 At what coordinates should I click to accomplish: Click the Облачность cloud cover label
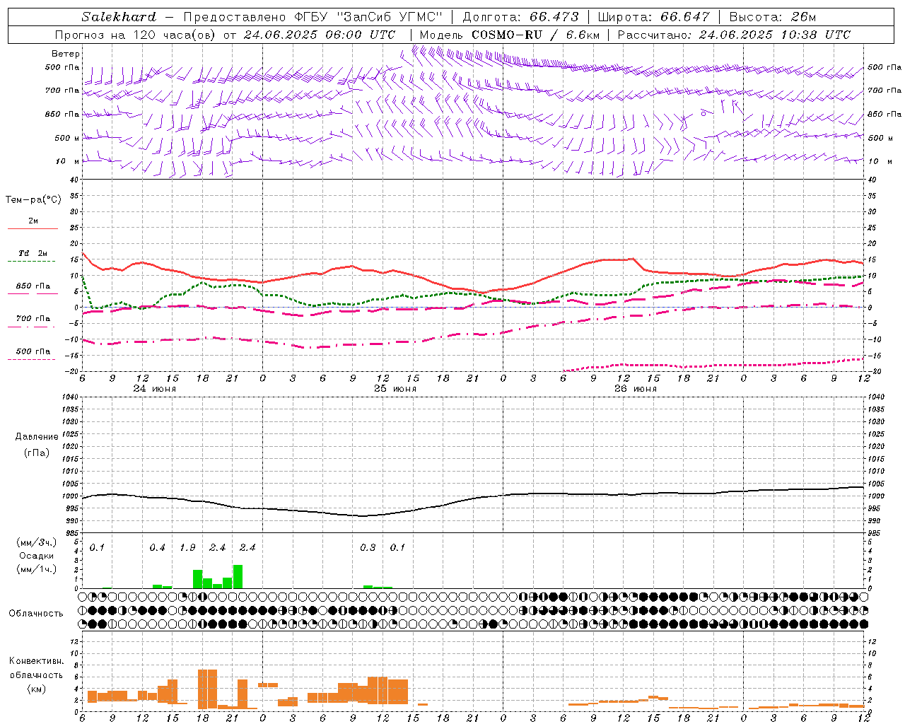coord(36,613)
